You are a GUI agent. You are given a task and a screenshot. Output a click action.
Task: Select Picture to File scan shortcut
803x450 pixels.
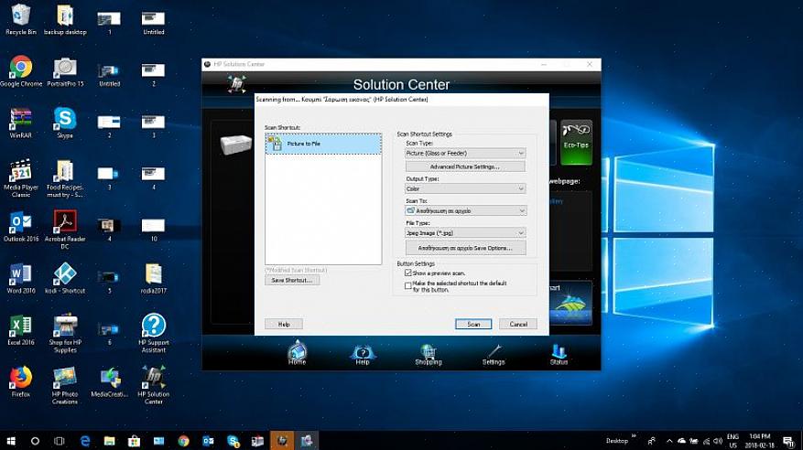(x=303, y=144)
